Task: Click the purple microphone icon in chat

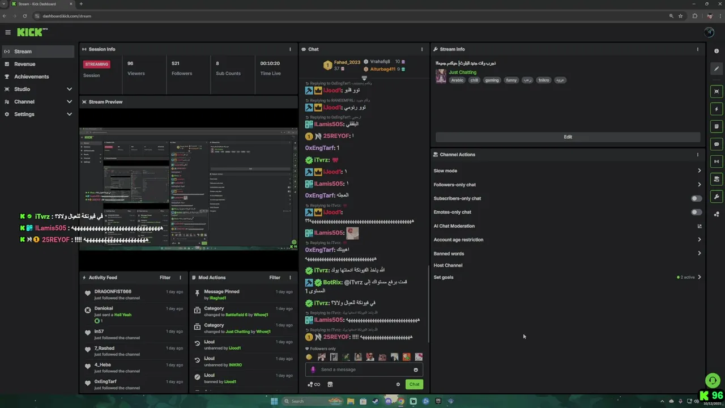Action: click(x=313, y=369)
